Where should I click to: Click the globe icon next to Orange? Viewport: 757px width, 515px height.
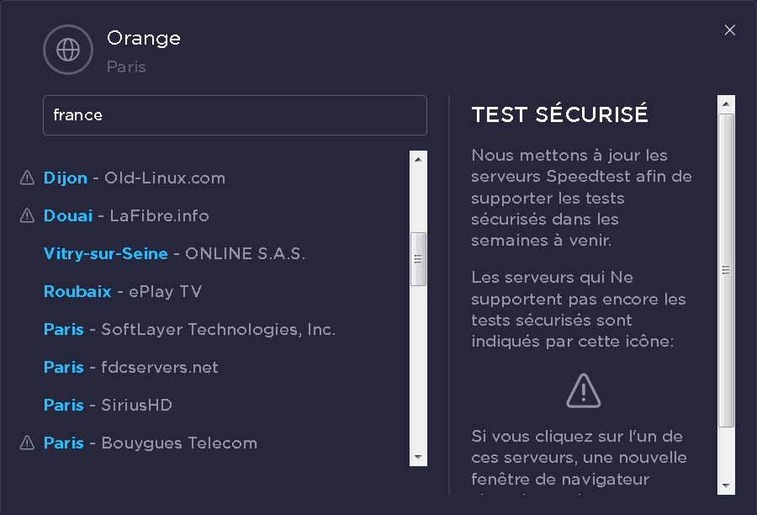tap(67, 50)
